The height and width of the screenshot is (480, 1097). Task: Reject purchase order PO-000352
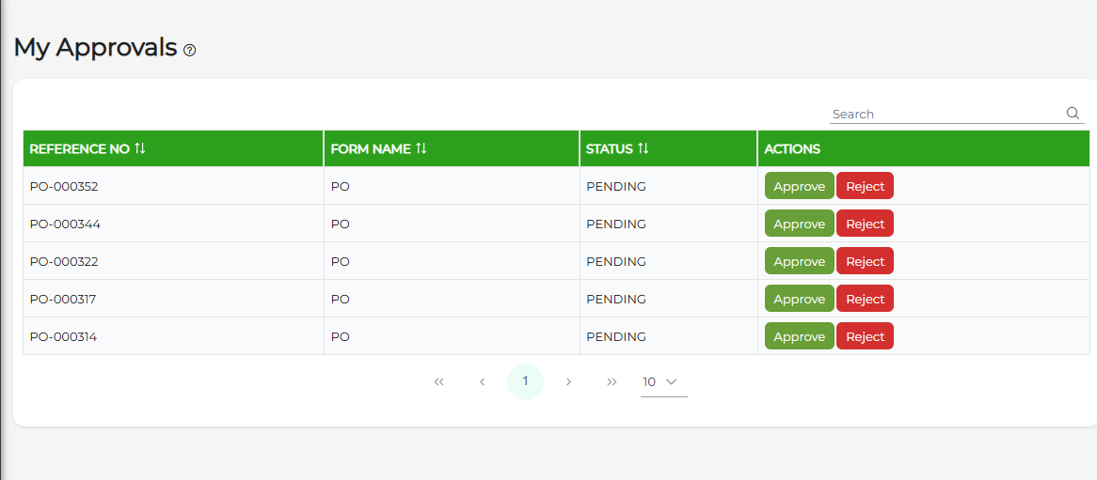point(865,186)
